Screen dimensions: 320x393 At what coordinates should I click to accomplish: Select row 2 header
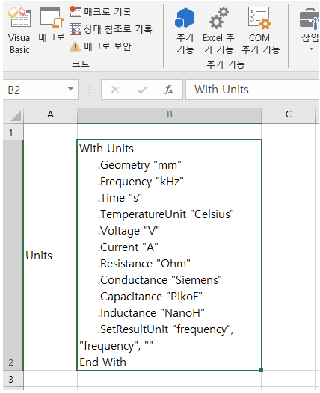click(13, 255)
